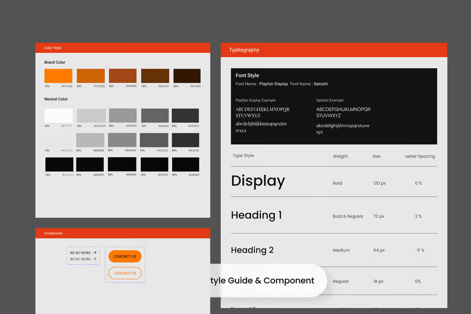This screenshot has width=471, height=314.
Task: Click the #663100 brand color swatch
Action: click(155, 76)
